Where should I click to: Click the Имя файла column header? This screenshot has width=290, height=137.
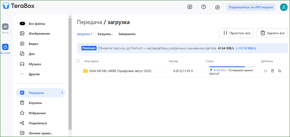[x=92, y=61]
